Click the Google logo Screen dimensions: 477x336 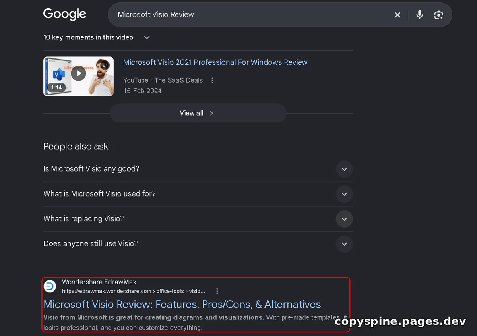coord(65,15)
